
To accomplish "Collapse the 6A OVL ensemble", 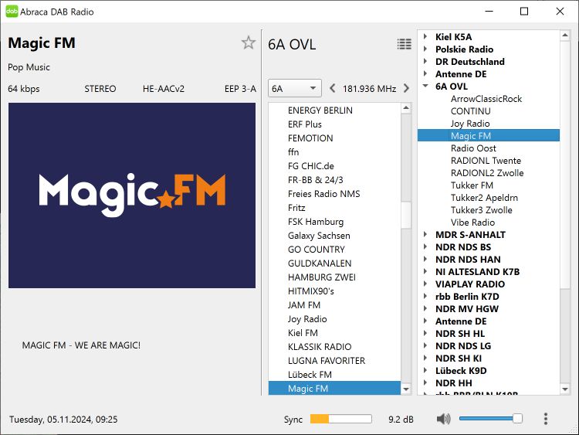I will click(x=425, y=87).
